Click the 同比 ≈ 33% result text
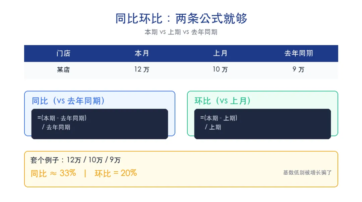The width and height of the screenshot is (362, 202). 53,173
